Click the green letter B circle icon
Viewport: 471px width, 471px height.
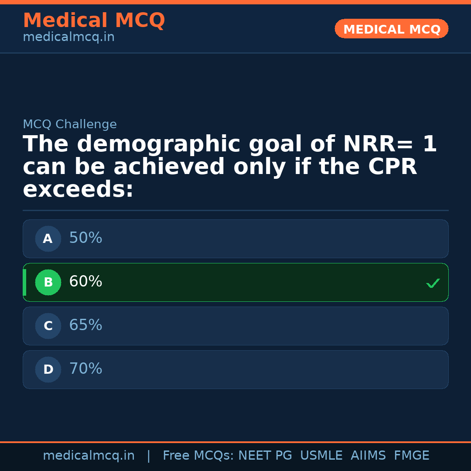[x=48, y=282]
